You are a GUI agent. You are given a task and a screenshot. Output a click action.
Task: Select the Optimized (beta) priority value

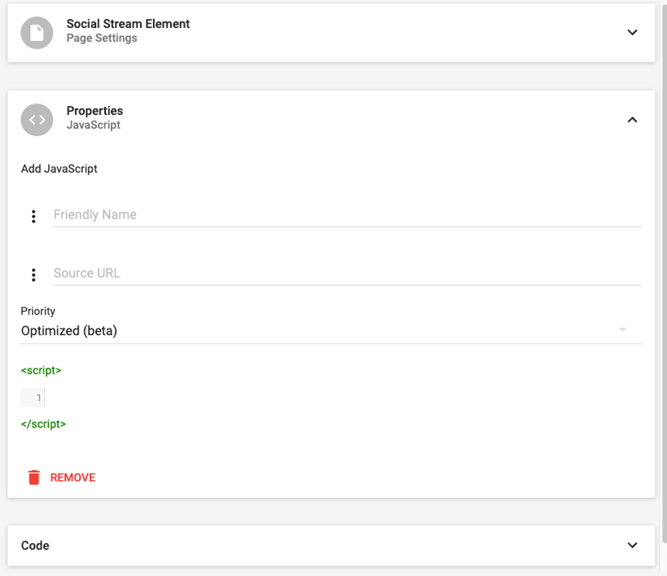tap(69, 331)
